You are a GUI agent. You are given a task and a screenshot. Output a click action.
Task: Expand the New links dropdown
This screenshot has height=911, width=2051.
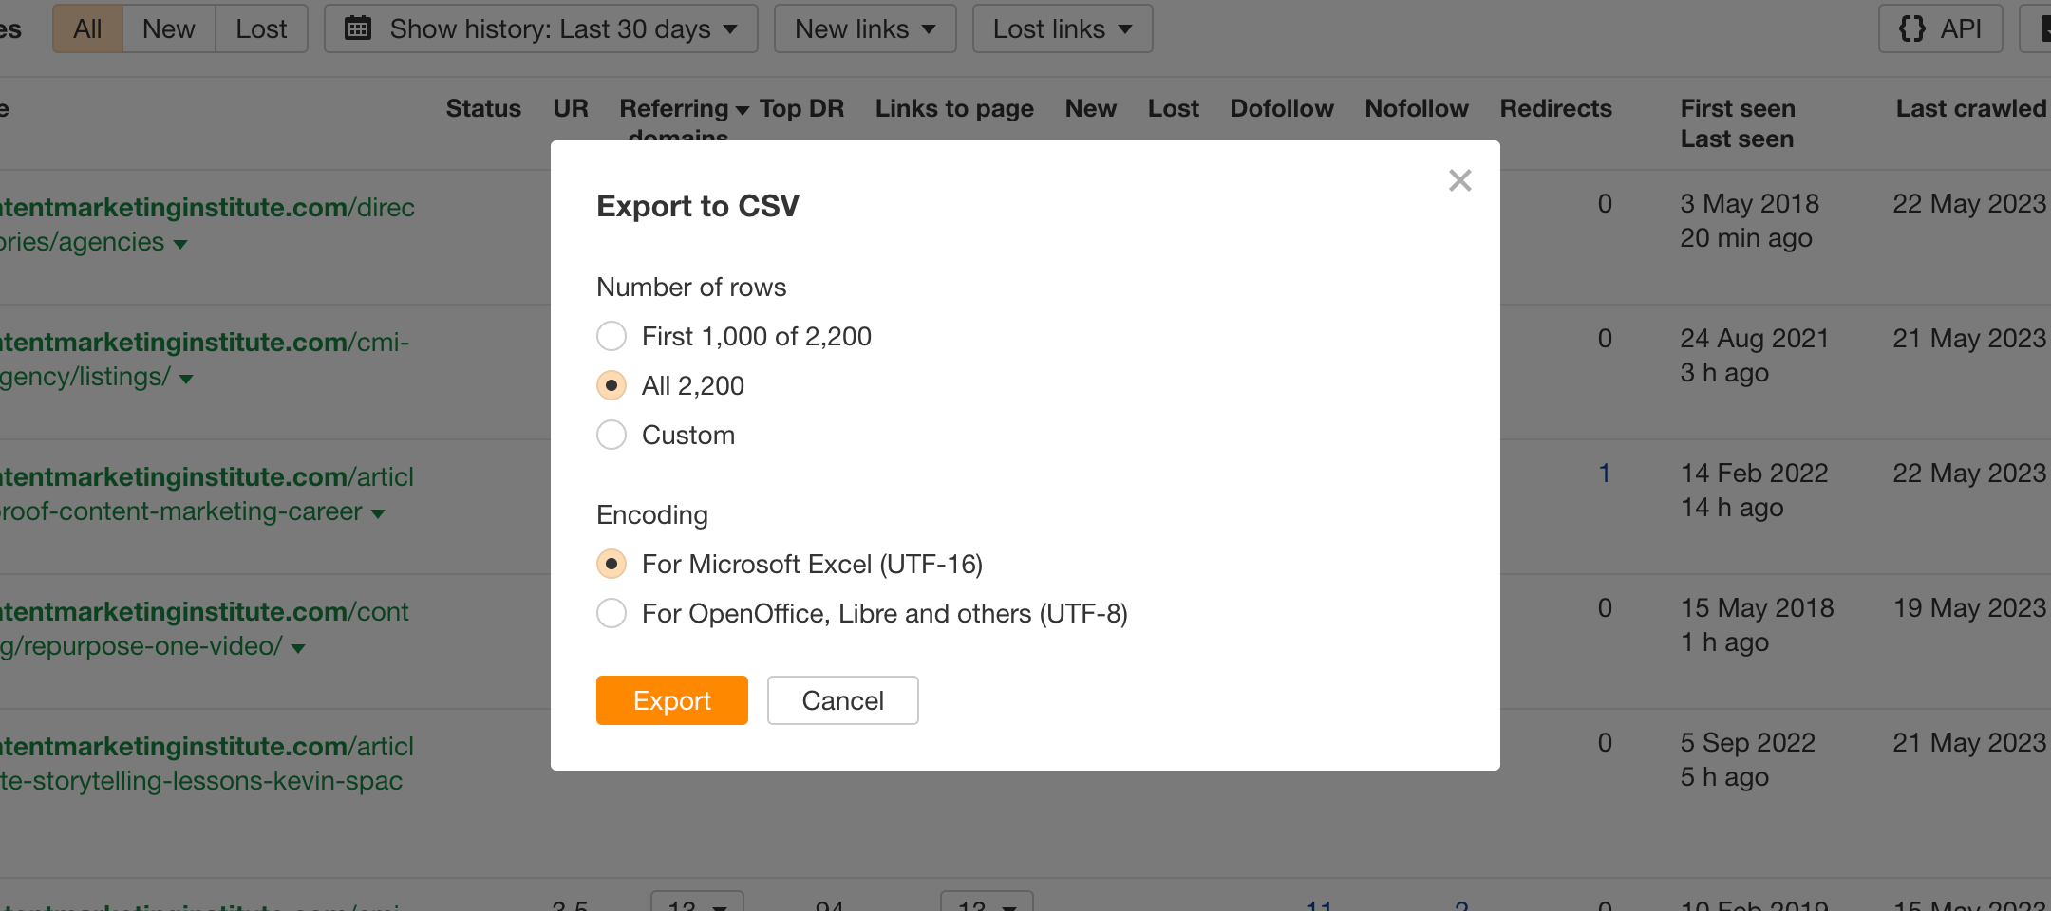pyautogui.click(x=864, y=28)
